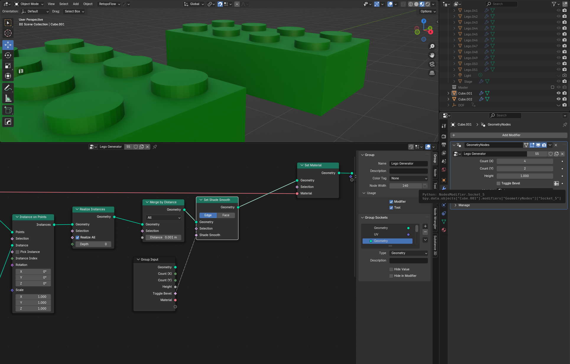Viewport: 570px width, 364px height.
Task: Select the Annotate tool
Action: (8, 88)
